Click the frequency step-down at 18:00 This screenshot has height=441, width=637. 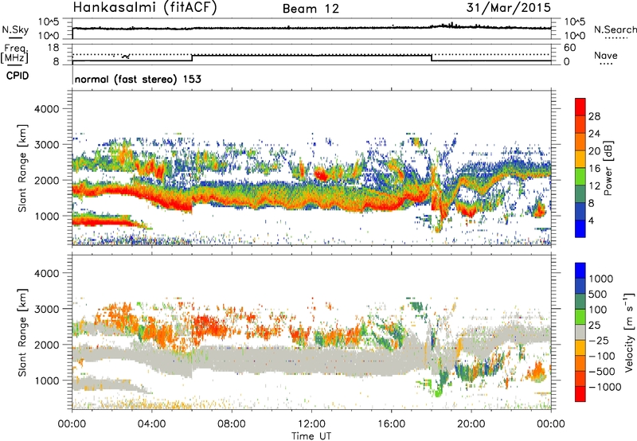[x=431, y=57]
